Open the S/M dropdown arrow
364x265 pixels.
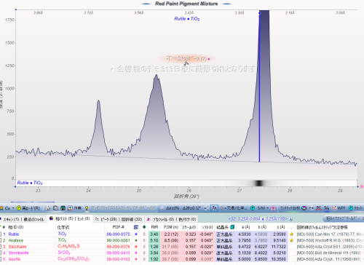tap(268, 208)
